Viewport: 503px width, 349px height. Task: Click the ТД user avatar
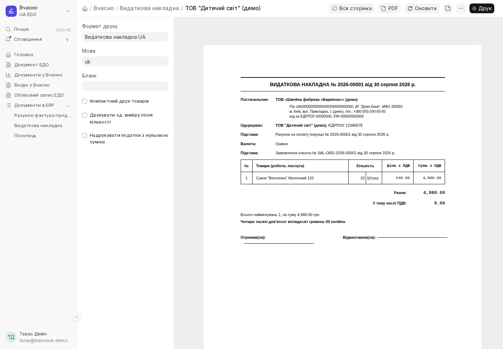click(x=11, y=337)
